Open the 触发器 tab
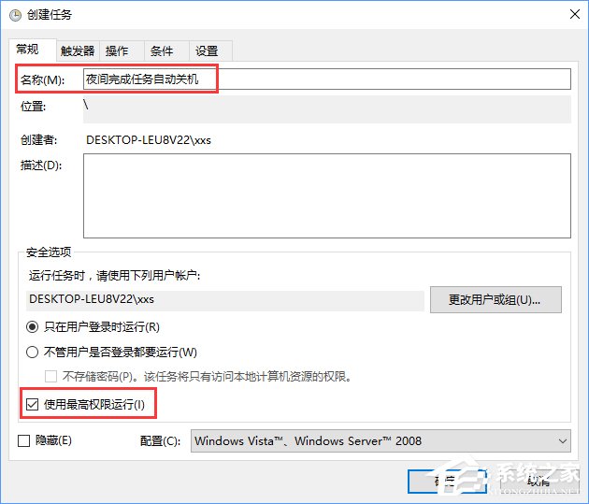 pos(78,51)
